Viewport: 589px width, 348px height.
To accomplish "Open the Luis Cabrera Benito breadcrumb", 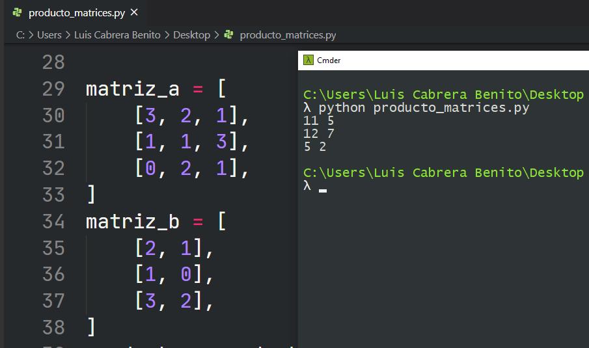I will (x=116, y=35).
